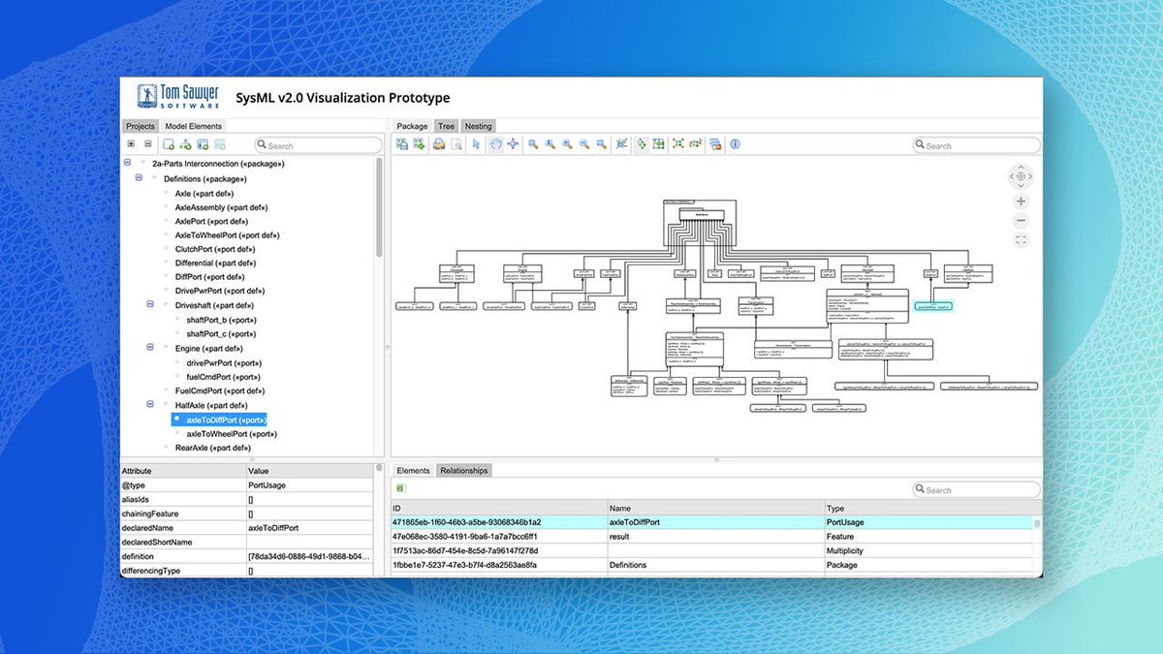This screenshot has width=1163, height=654.
Task: Select axleToWheelPort port tree item
Action: (x=231, y=433)
